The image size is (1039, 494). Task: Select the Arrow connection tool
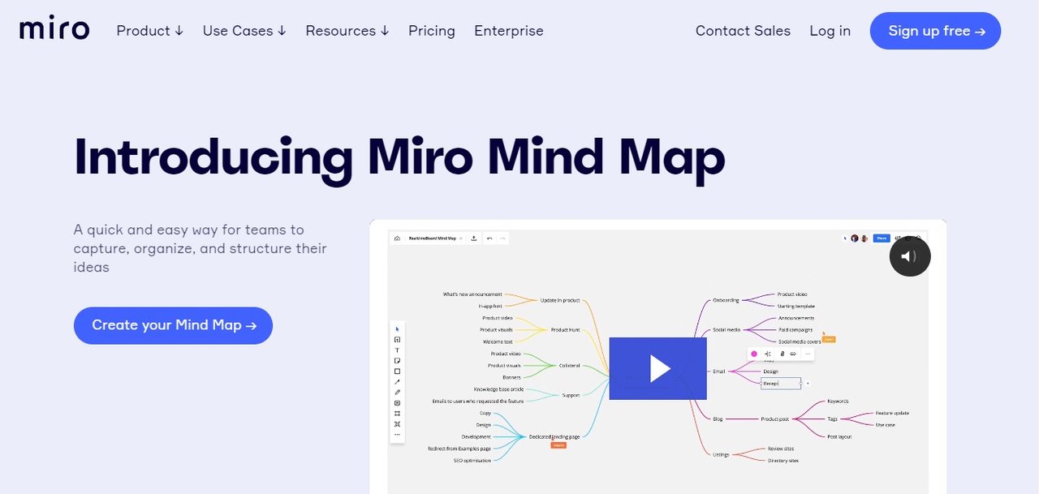[397, 381]
